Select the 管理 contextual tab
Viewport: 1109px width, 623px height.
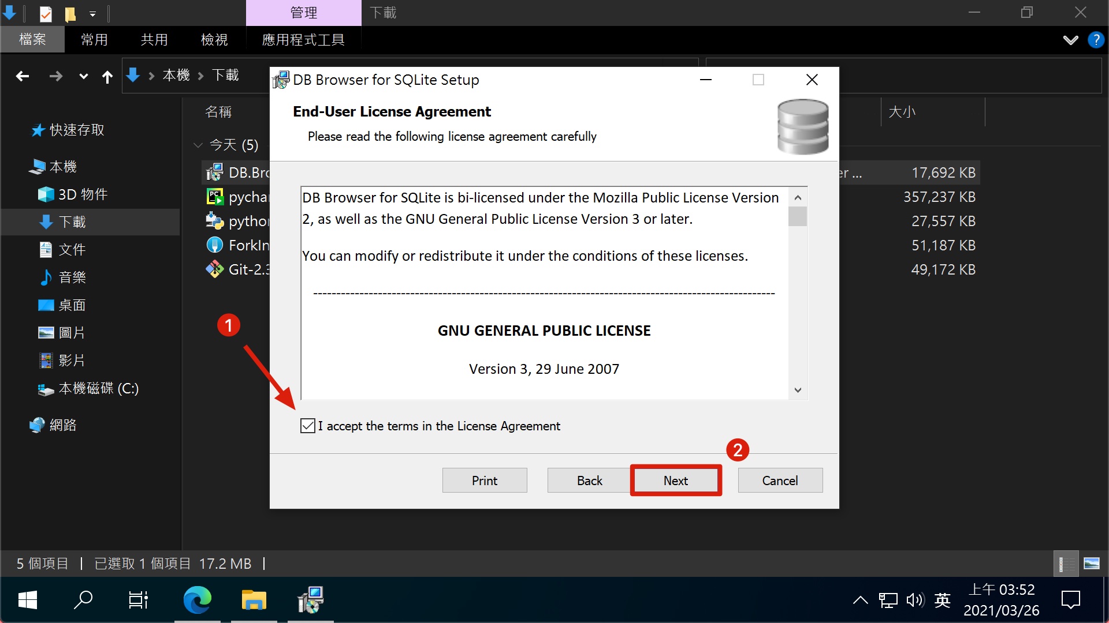tap(304, 13)
